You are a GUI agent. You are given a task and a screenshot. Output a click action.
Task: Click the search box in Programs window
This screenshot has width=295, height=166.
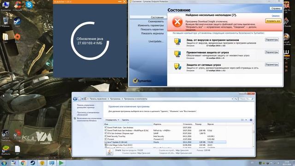[x=246, y=99]
